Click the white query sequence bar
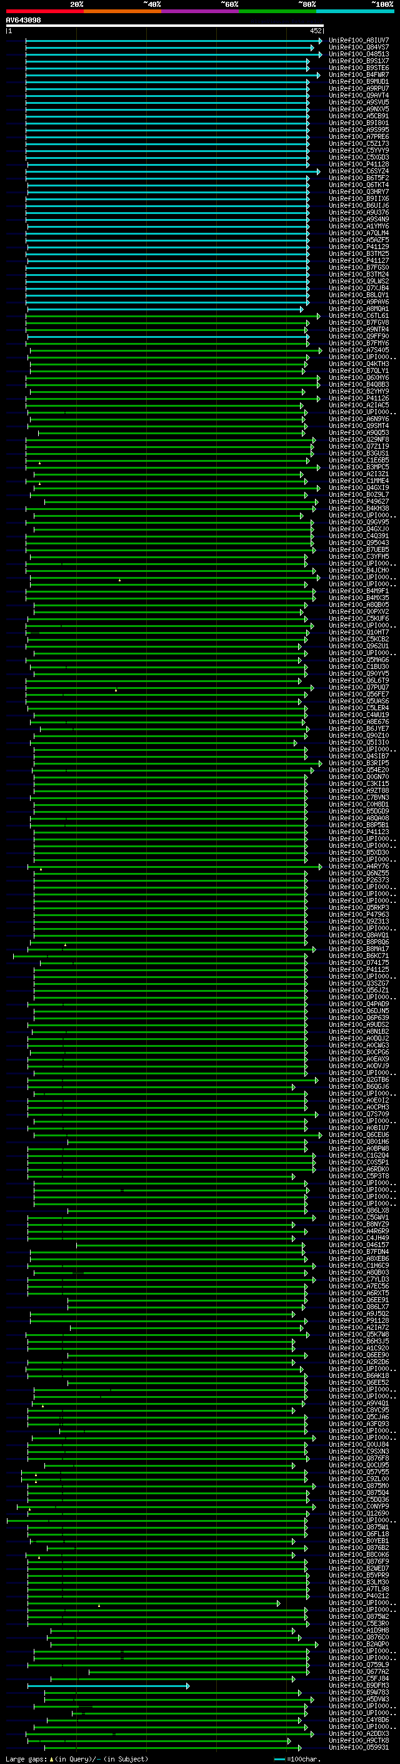This screenshot has height=1764, width=400. [165, 26]
